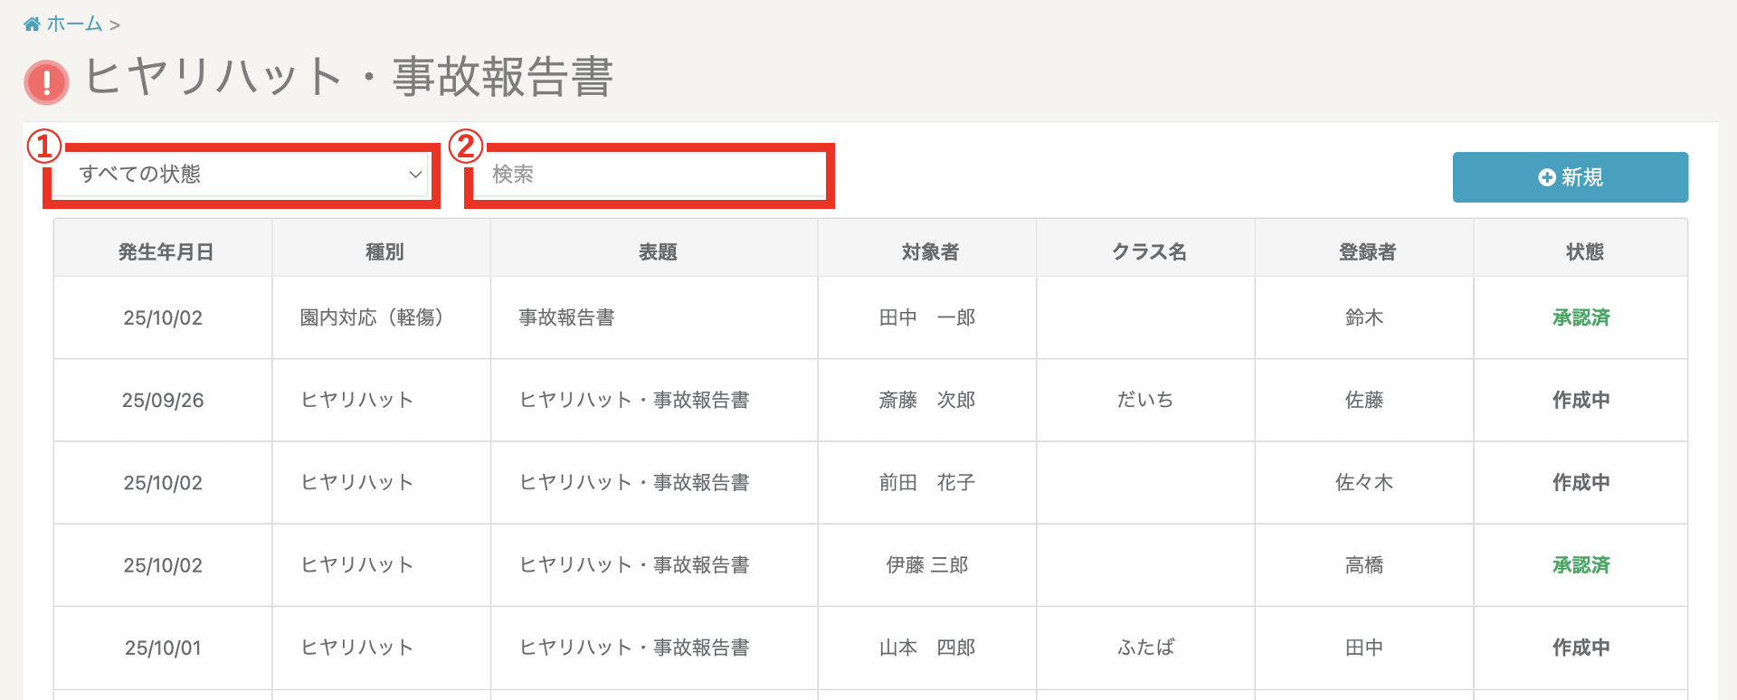Click the plus icon on 新規 button
This screenshot has height=700, width=1737.
pos(1546,177)
